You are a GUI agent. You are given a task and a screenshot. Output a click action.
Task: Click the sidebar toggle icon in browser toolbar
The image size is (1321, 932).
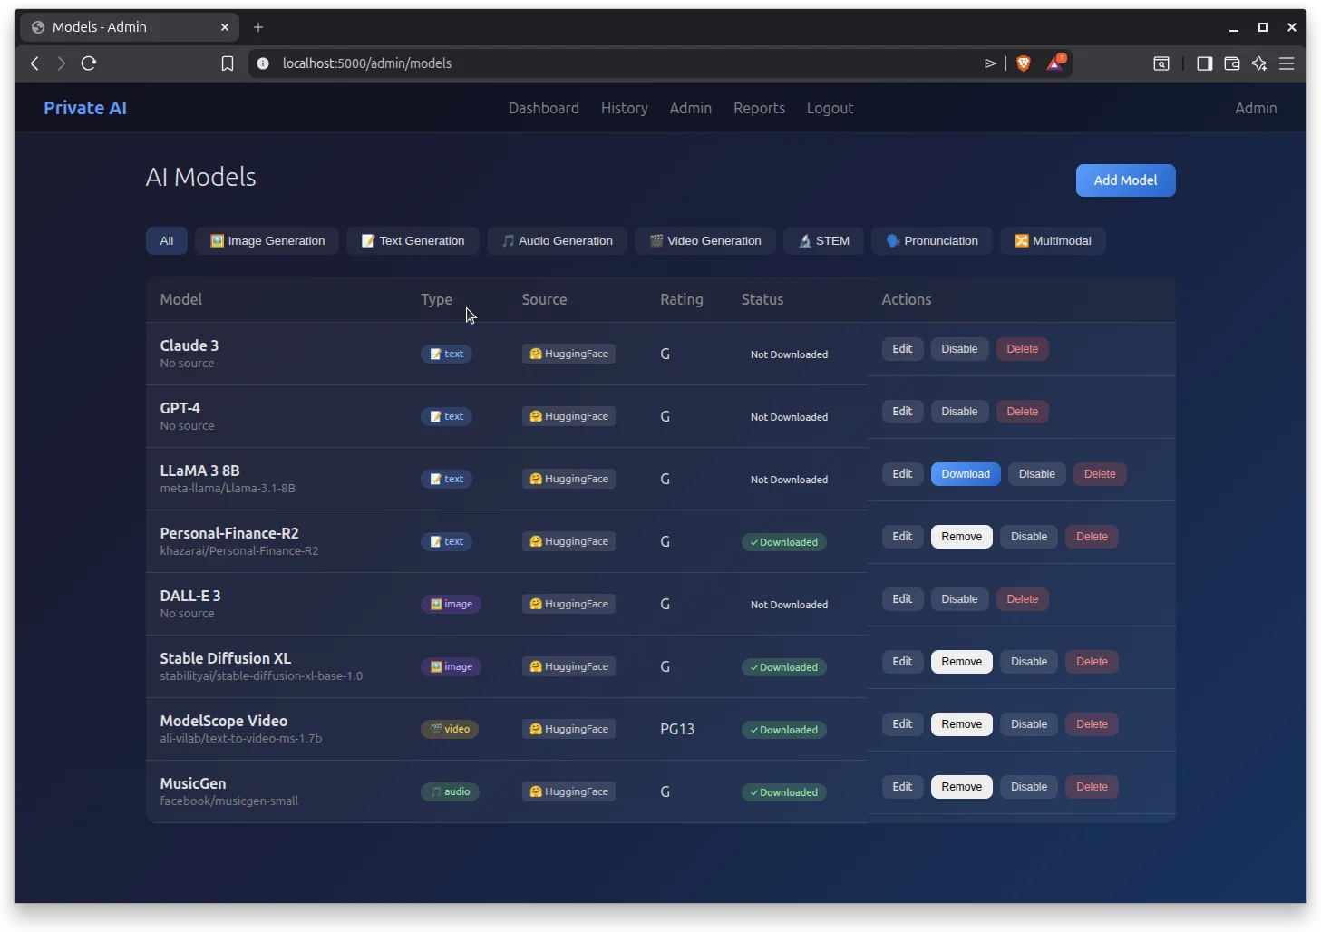[x=1203, y=63]
